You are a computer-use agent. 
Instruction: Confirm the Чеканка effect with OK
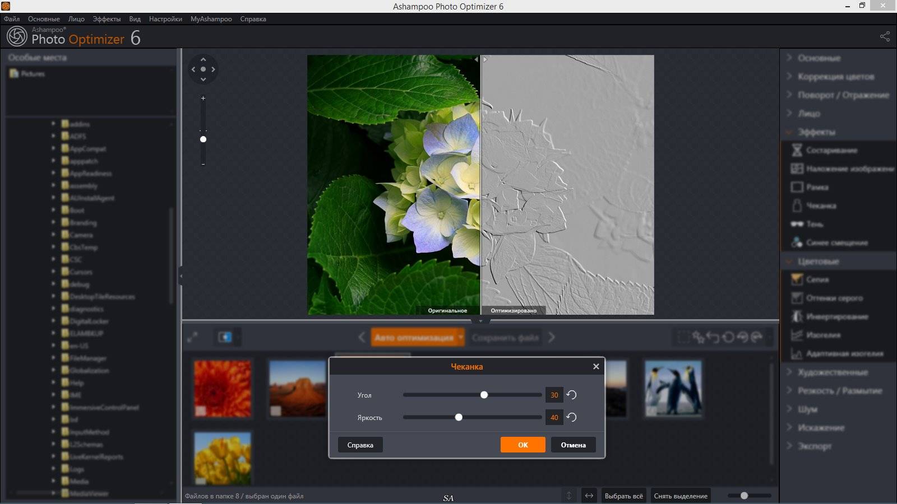523,445
